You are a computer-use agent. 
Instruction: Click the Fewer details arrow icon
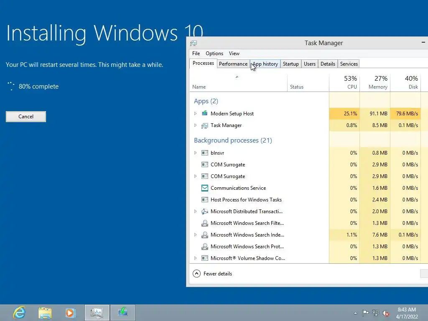(196, 273)
